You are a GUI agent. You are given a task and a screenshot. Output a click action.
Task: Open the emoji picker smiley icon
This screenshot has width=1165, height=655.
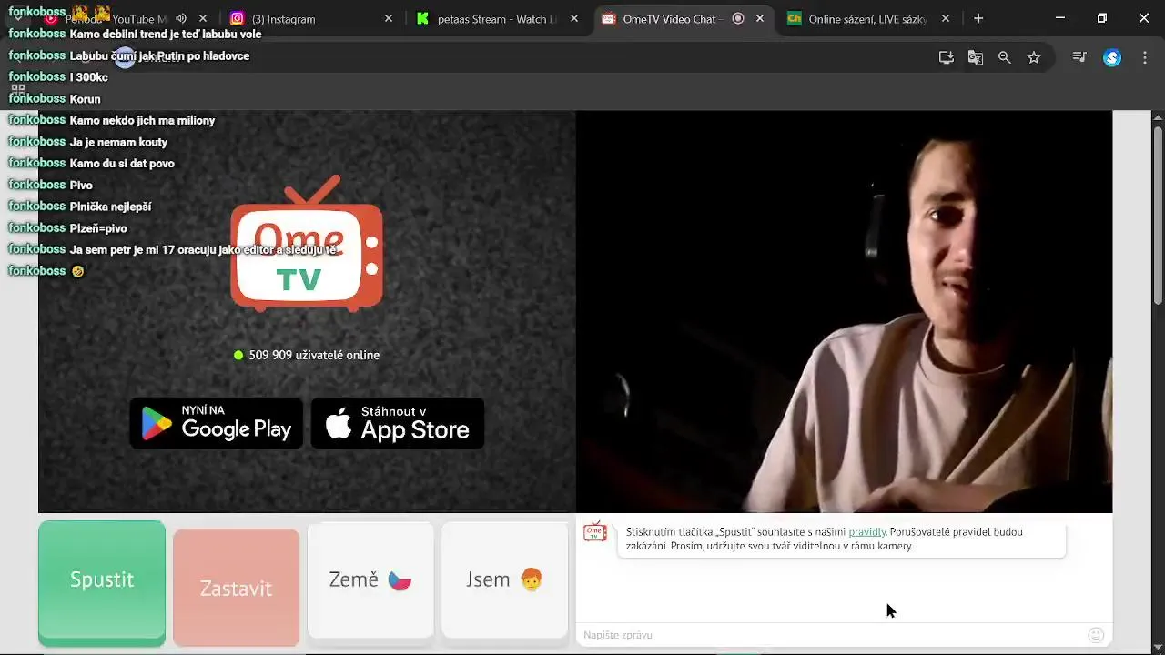[x=1096, y=635]
